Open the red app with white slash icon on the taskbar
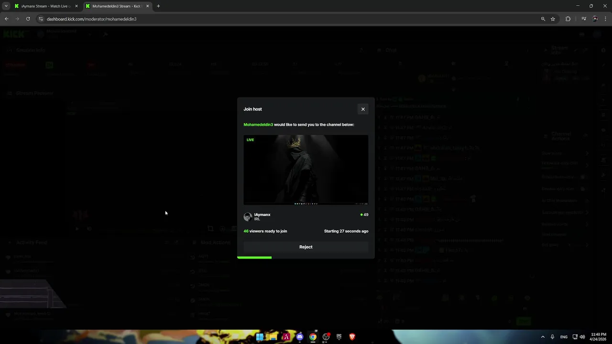Viewport: 612px width, 344px height. (x=286, y=337)
